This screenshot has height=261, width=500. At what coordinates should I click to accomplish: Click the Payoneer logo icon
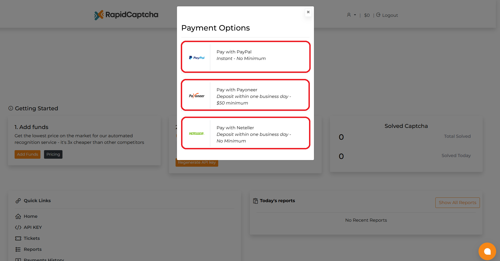[x=196, y=96]
